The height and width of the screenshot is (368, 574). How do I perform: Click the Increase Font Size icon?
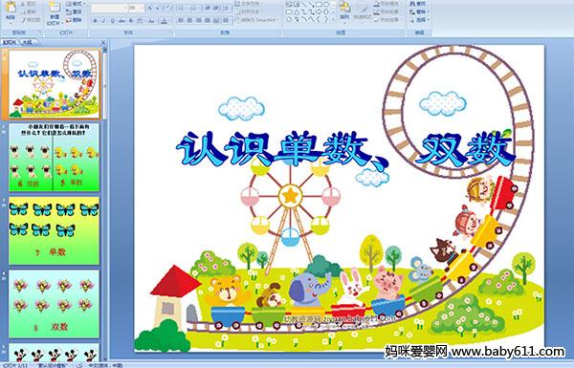tap(150, 8)
